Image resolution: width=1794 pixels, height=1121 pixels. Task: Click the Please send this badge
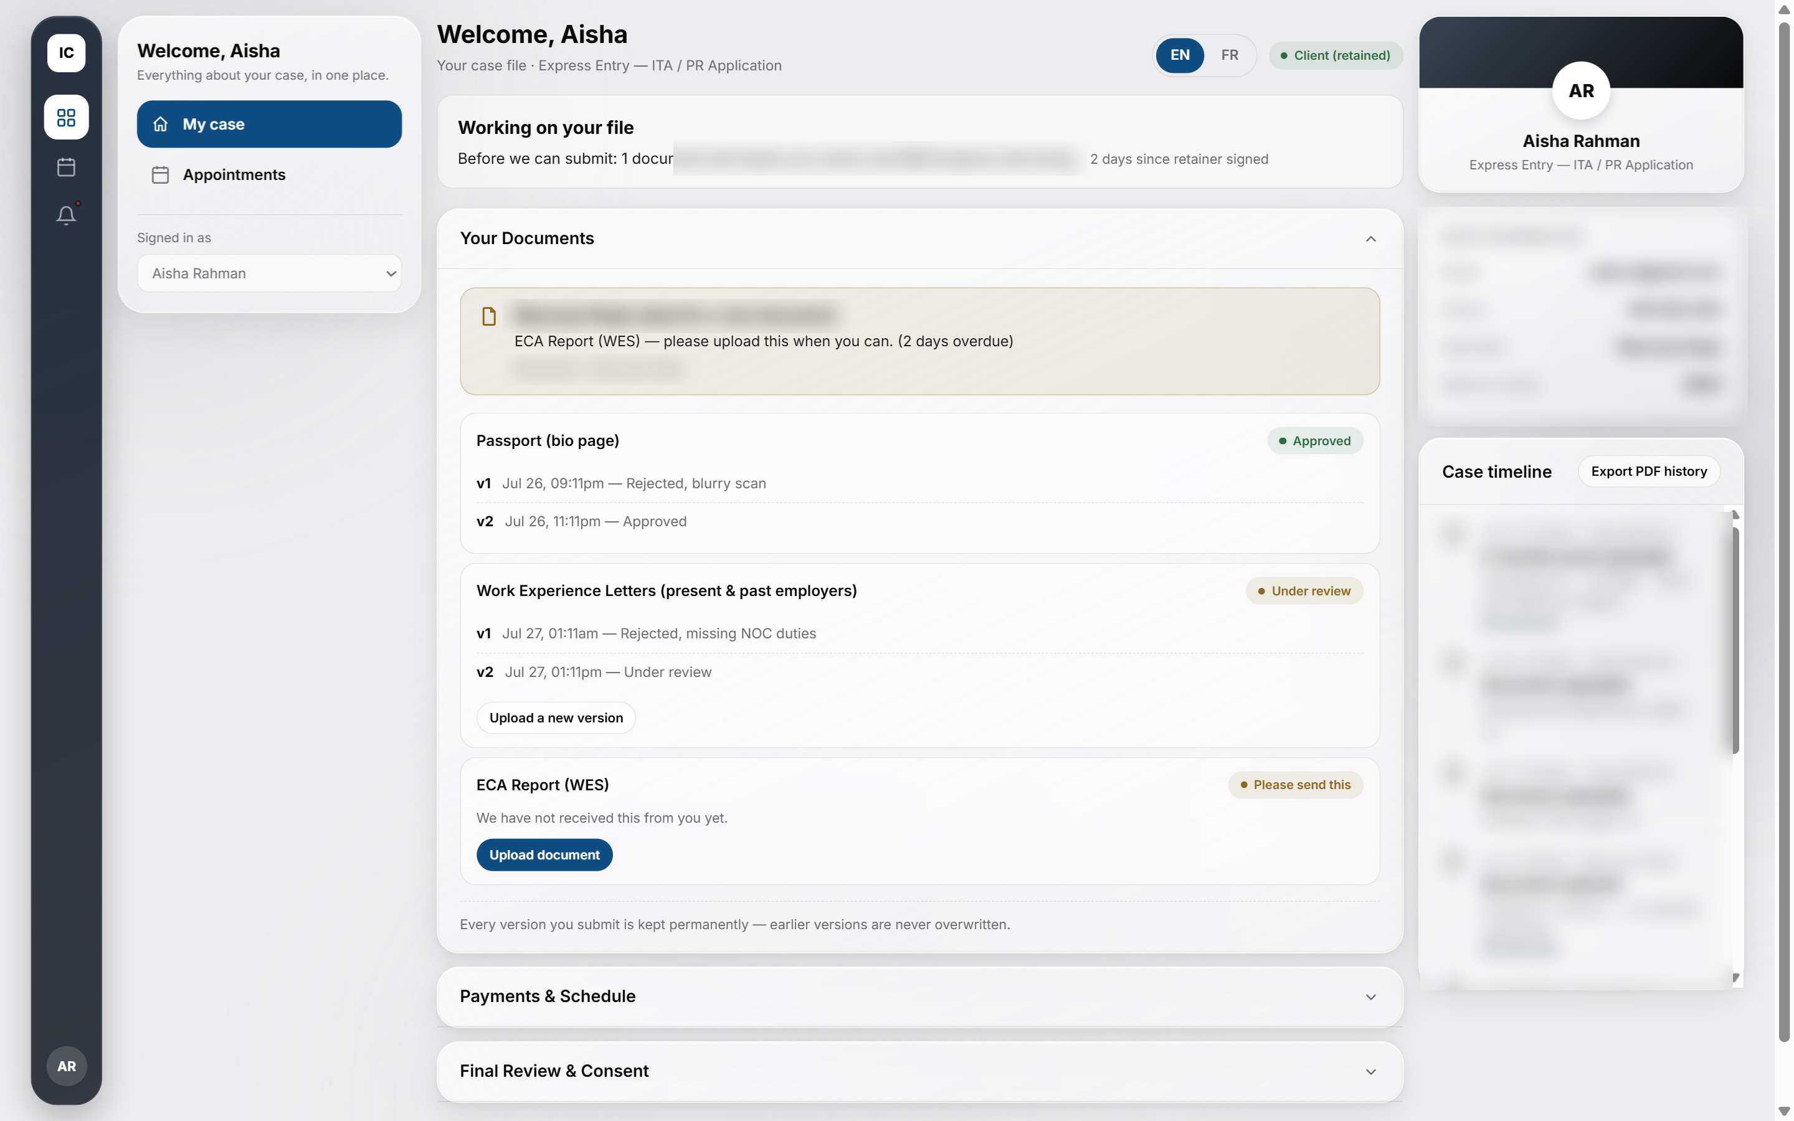[x=1295, y=785]
